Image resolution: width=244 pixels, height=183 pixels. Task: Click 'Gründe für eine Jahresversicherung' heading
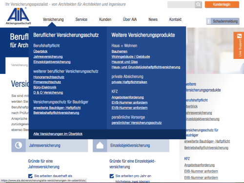[x=44, y=164]
